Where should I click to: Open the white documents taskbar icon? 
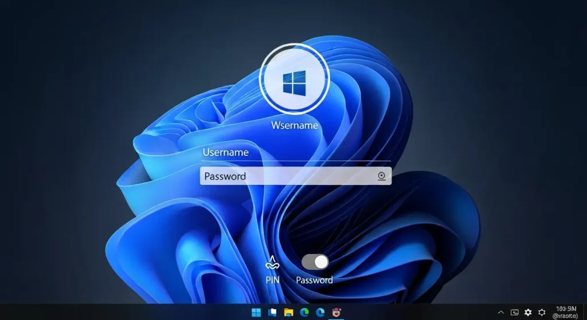pyautogui.click(x=272, y=313)
